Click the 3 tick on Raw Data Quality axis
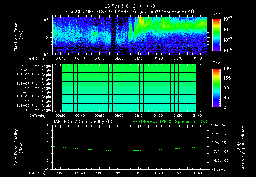256x177 pixels. pos(48,134)
